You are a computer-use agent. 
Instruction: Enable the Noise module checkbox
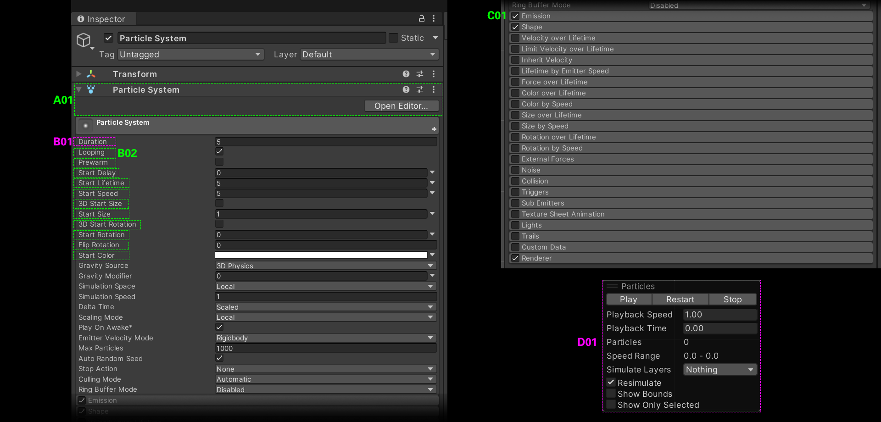point(515,170)
